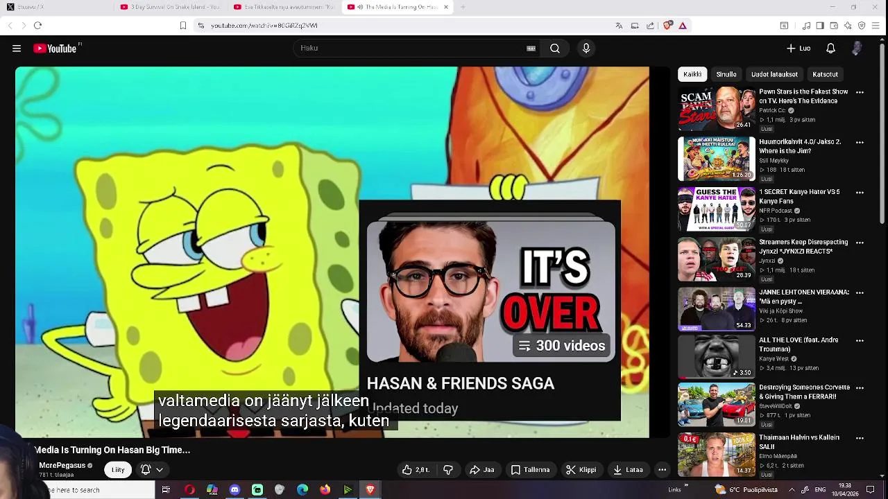Share this page from address bar
Image resolution: width=888 pixels, height=499 pixels.
pos(650,26)
